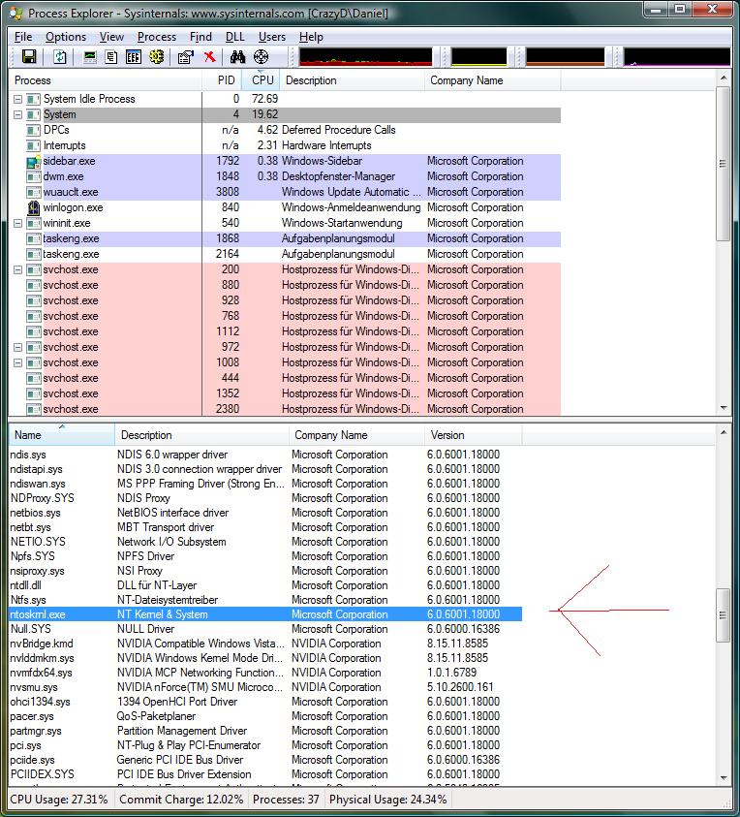Select the Interrupts process row
The height and width of the screenshot is (817, 740).
285,146
